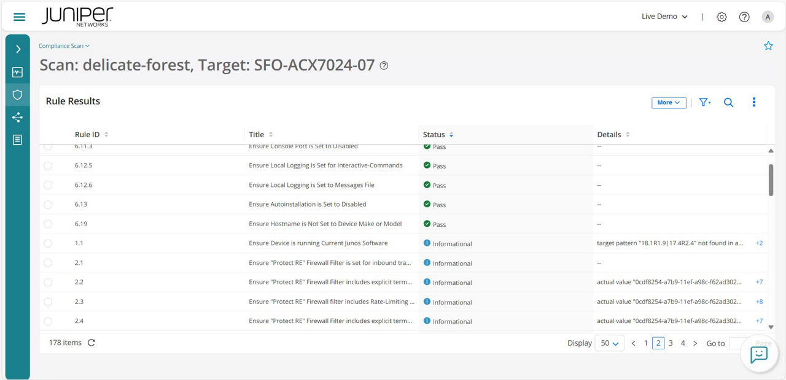The height and width of the screenshot is (380, 786).
Task: Open search in the Rule Results table
Action: coord(728,102)
